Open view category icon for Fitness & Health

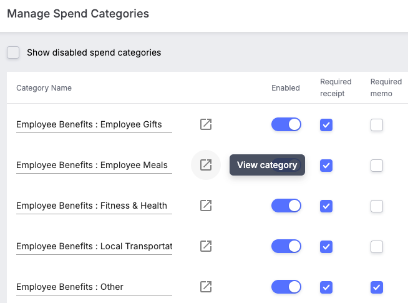206,206
